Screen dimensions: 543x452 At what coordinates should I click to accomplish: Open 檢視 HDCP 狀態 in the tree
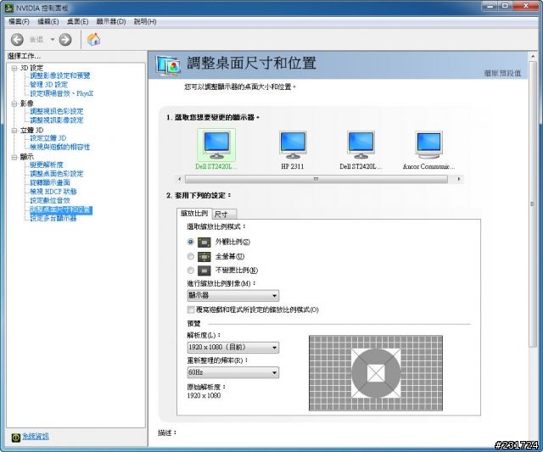pyautogui.click(x=53, y=192)
